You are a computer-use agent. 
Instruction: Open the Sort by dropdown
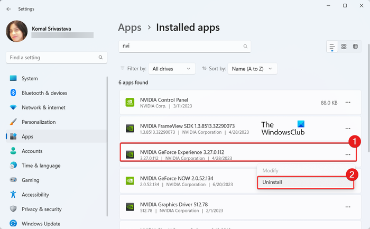(x=253, y=69)
